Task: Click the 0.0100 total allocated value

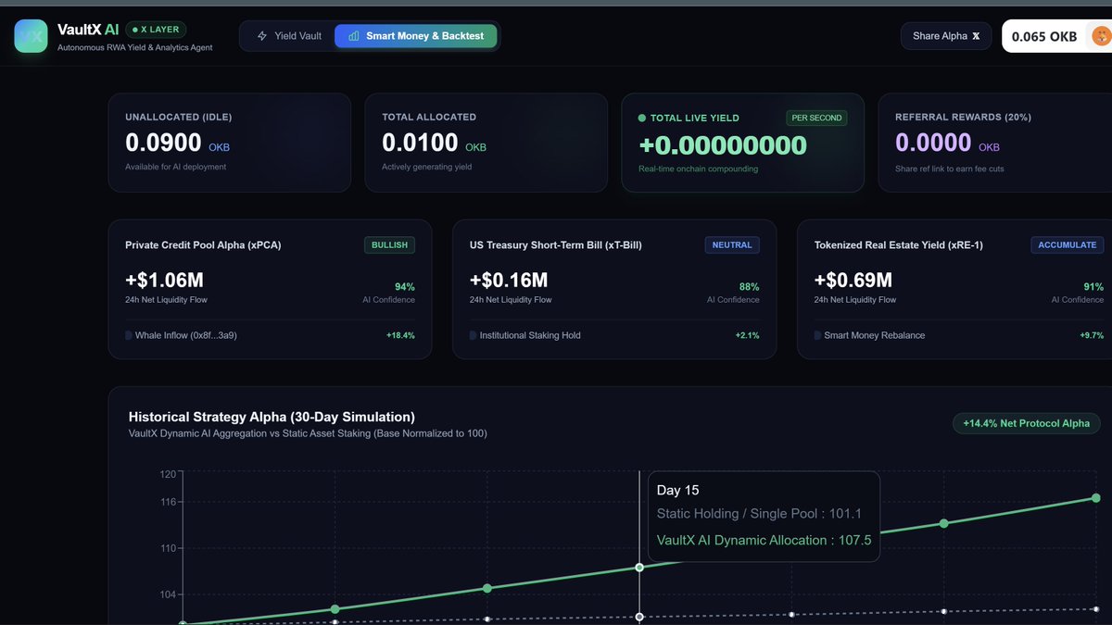Action: (x=420, y=143)
